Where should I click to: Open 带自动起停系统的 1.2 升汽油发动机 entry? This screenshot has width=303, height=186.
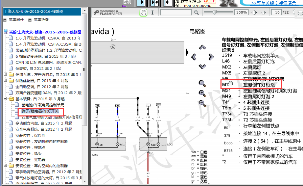point(48,50)
